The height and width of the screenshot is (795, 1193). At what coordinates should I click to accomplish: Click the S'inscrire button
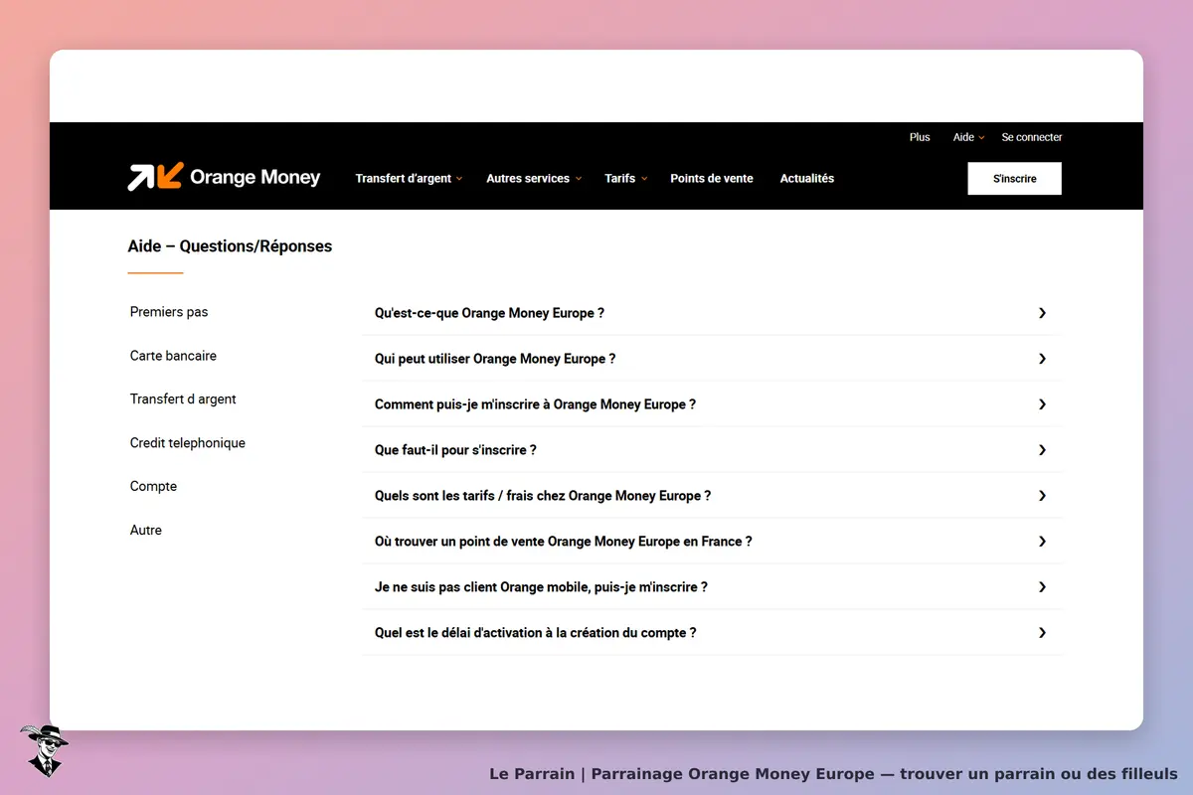[1015, 179]
